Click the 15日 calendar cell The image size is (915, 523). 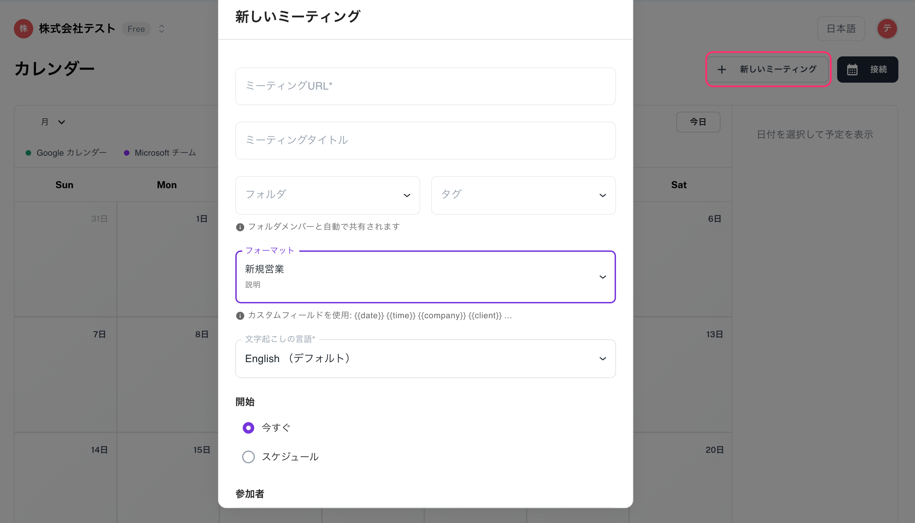[167, 478]
